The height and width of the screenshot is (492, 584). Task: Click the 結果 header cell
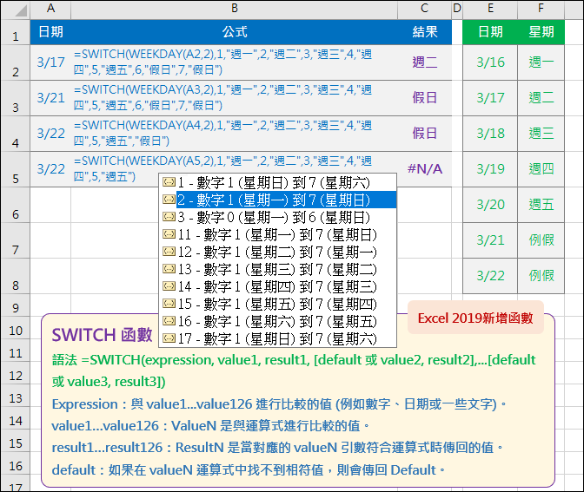pos(425,32)
